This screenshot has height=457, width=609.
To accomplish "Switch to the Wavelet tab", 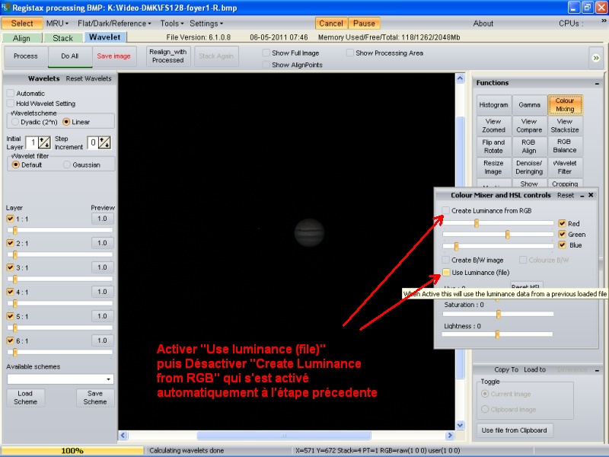I will tap(105, 37).
